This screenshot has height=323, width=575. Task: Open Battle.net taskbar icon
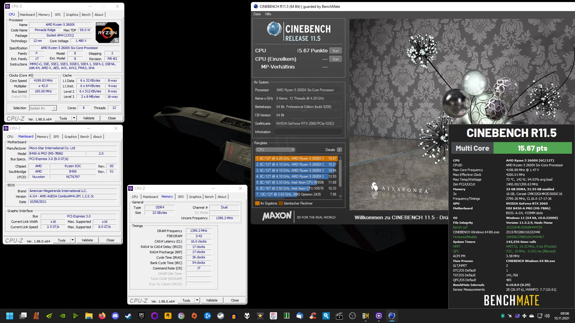pos(208,316)
